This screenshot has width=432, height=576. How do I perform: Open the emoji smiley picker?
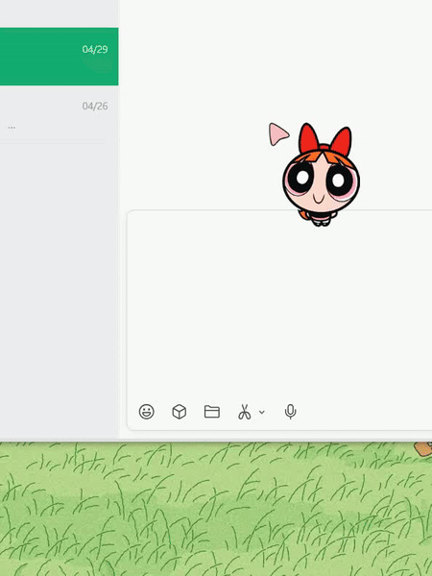pyautogui.click(x=146, y=412)
